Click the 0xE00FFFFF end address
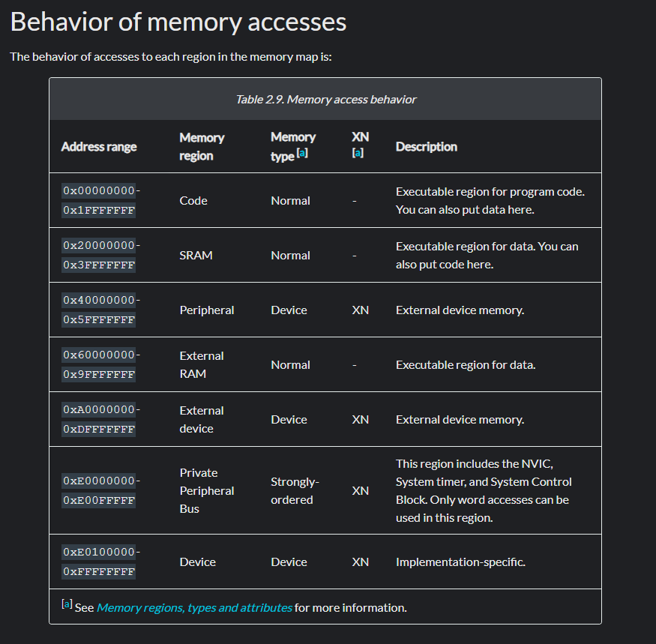656x644 pixels. click(x=99, y=500)
